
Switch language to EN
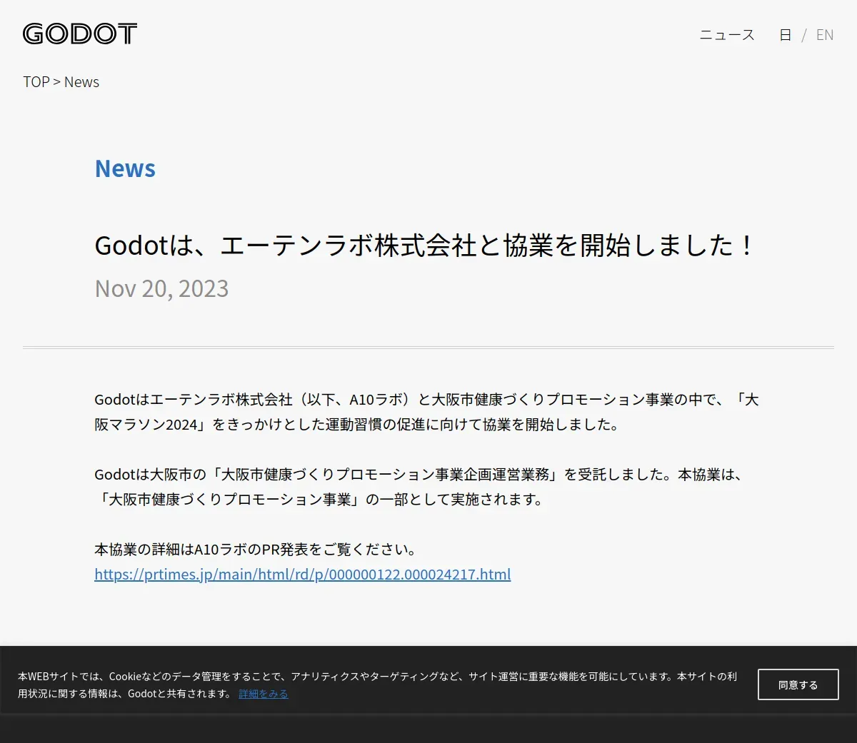tap(825, 35)
